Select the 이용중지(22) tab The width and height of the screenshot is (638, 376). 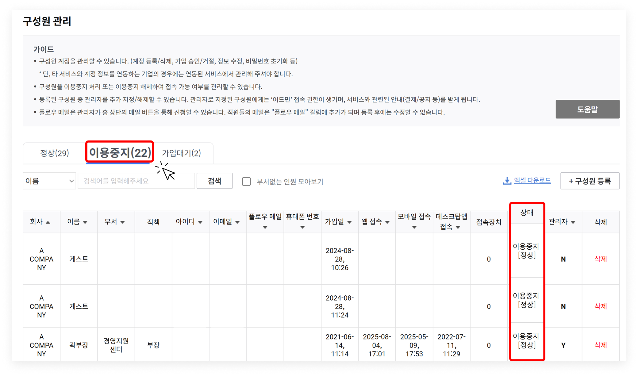120,152
